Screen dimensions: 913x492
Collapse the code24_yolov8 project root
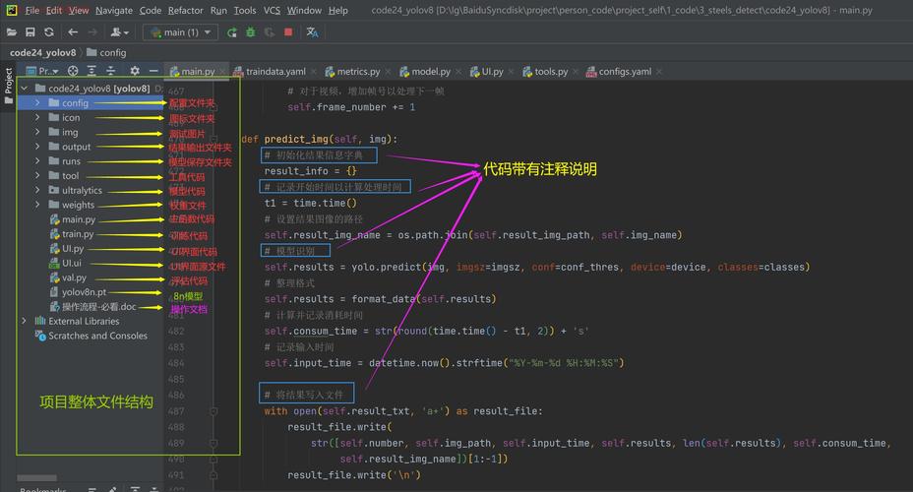tap(25, 89)
